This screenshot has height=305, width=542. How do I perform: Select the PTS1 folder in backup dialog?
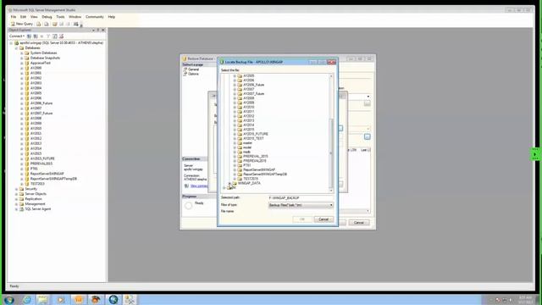[246, 165]
